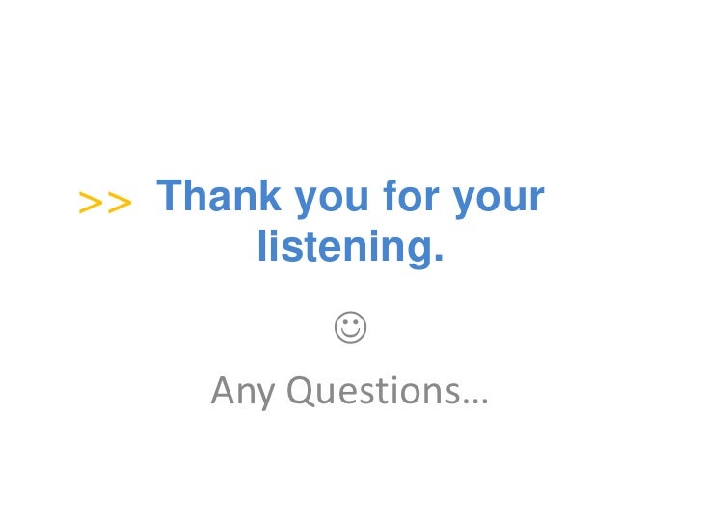Select the yellow double chevron marker
The image size is (702, 527).
tap(105, 203)
